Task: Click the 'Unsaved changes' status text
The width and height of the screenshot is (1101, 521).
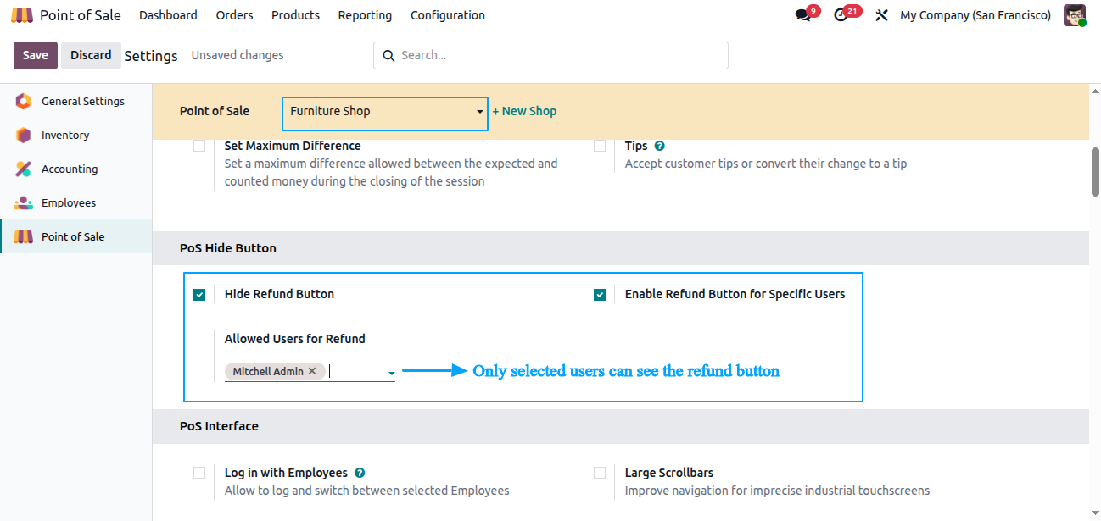Action: click(238, 55)
